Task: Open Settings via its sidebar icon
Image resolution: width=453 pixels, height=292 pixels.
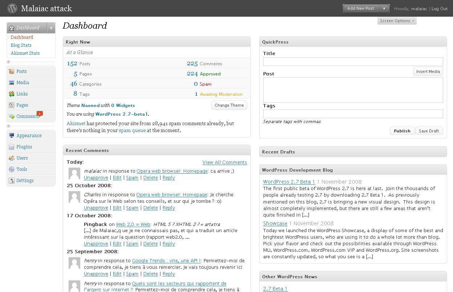Action: tap(12, 181)
